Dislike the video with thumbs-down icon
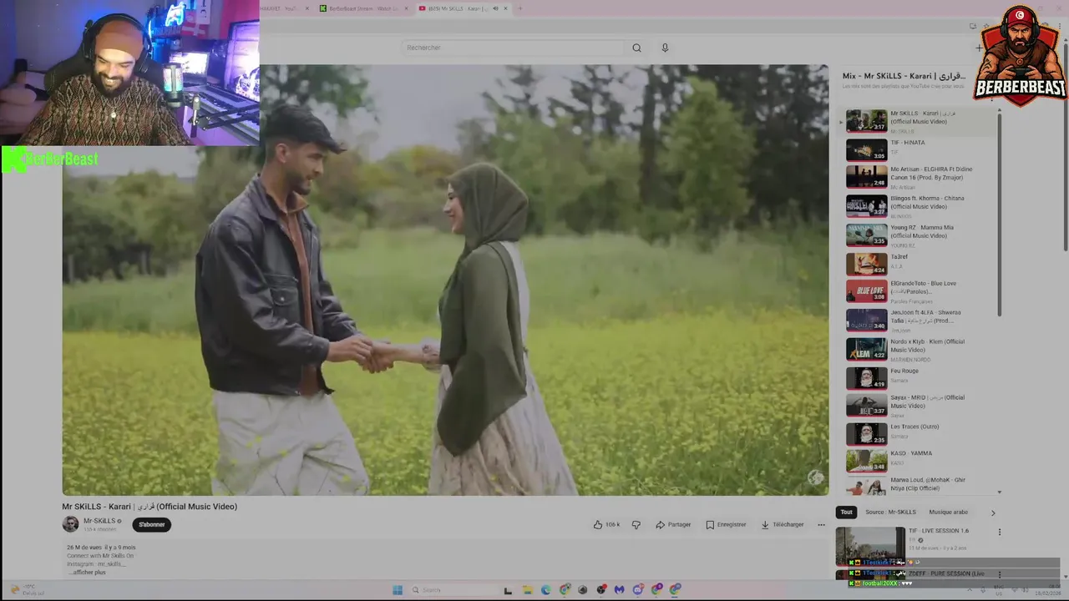This screenshot has height=601, width=1069. pyautogui.click(x=636, y=524)
